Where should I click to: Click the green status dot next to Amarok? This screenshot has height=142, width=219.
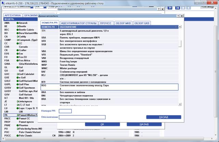(17, 23)
